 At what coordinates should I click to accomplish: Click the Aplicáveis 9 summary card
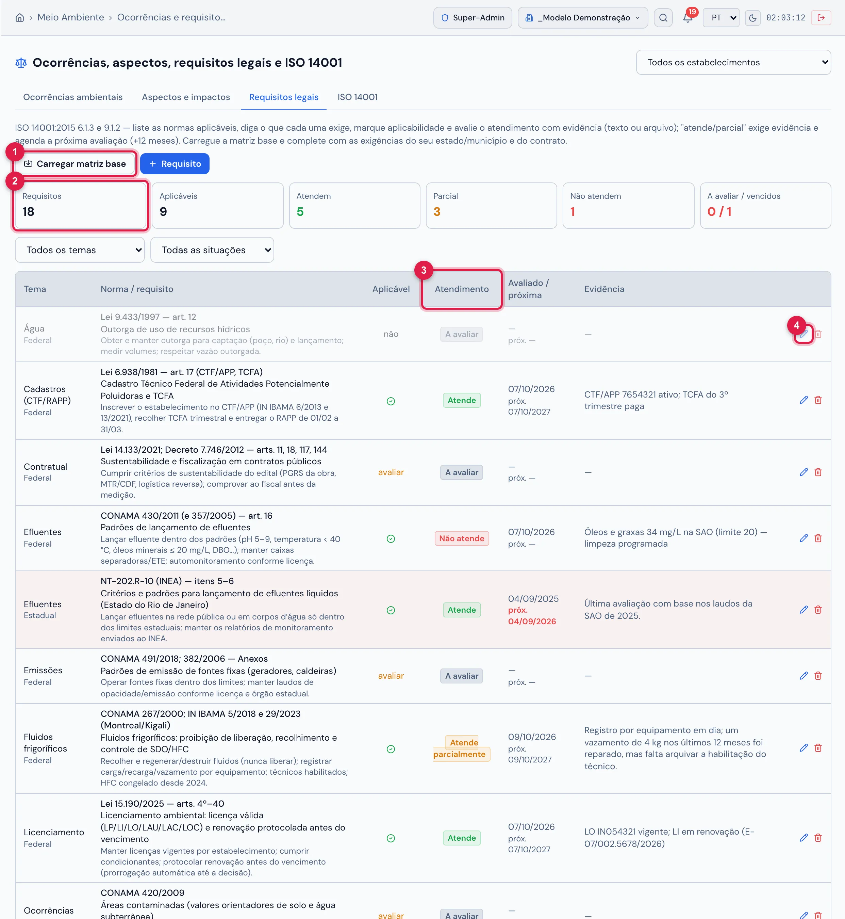click(x=218, y=205)
